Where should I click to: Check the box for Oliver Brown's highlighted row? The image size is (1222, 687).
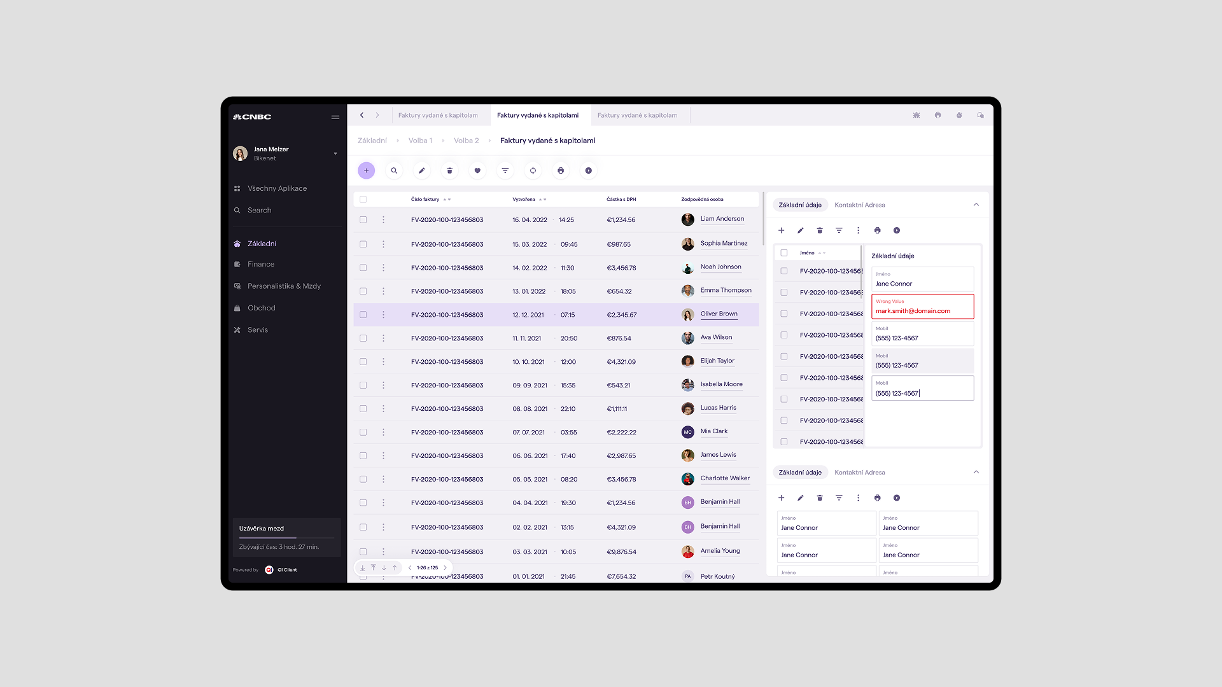[363, 315]
